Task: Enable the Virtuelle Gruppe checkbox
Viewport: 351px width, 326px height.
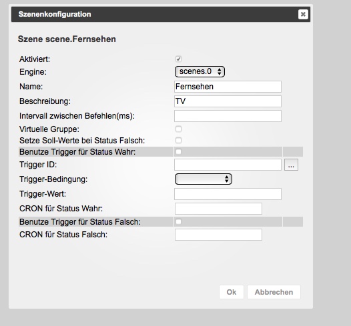Action: [x=178, y=129]
